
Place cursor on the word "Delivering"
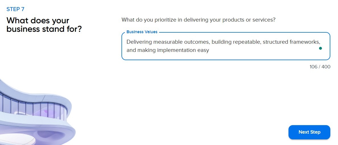[139, 42]
